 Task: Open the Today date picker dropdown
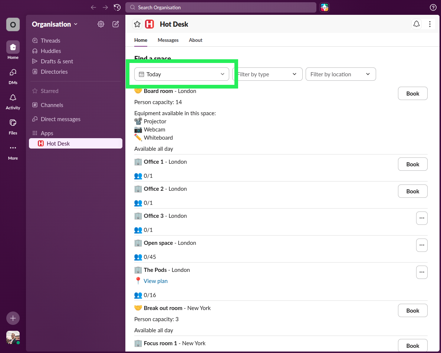pyautogui.click(x=181, y=74)
